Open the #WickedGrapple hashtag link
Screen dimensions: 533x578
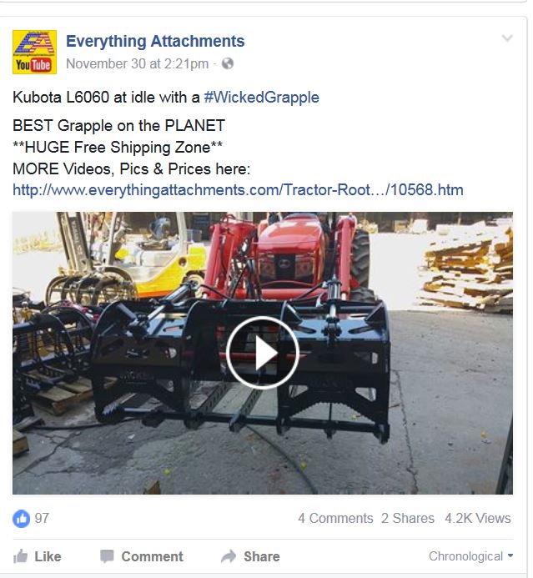261,98
